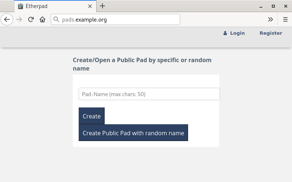The height and width of the screenshot is (182, 292).
Task: Open the browser home page icon
Action: [42, 19]
